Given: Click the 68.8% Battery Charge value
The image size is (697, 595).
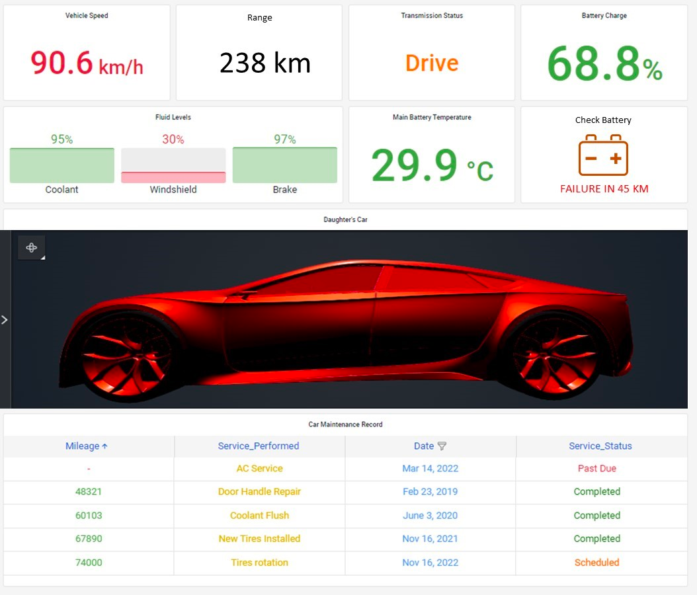Looking at the screenshot, I should pos(604,64).
